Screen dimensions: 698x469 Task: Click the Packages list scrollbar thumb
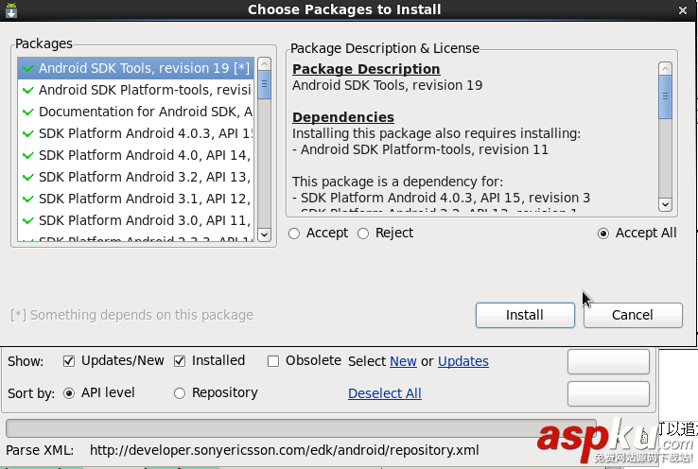pos(265,85)
